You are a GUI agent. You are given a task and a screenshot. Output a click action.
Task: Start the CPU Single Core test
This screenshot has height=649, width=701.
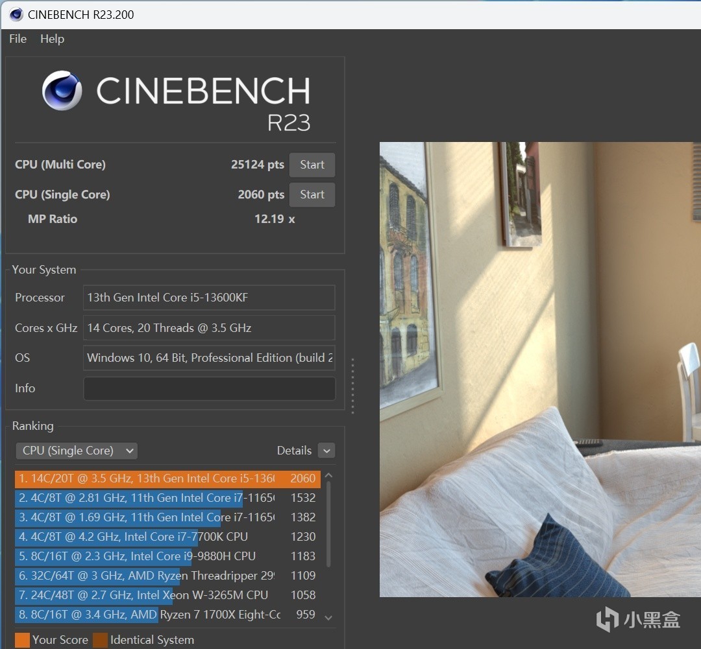pyautogui.click(x=312, y=195)
